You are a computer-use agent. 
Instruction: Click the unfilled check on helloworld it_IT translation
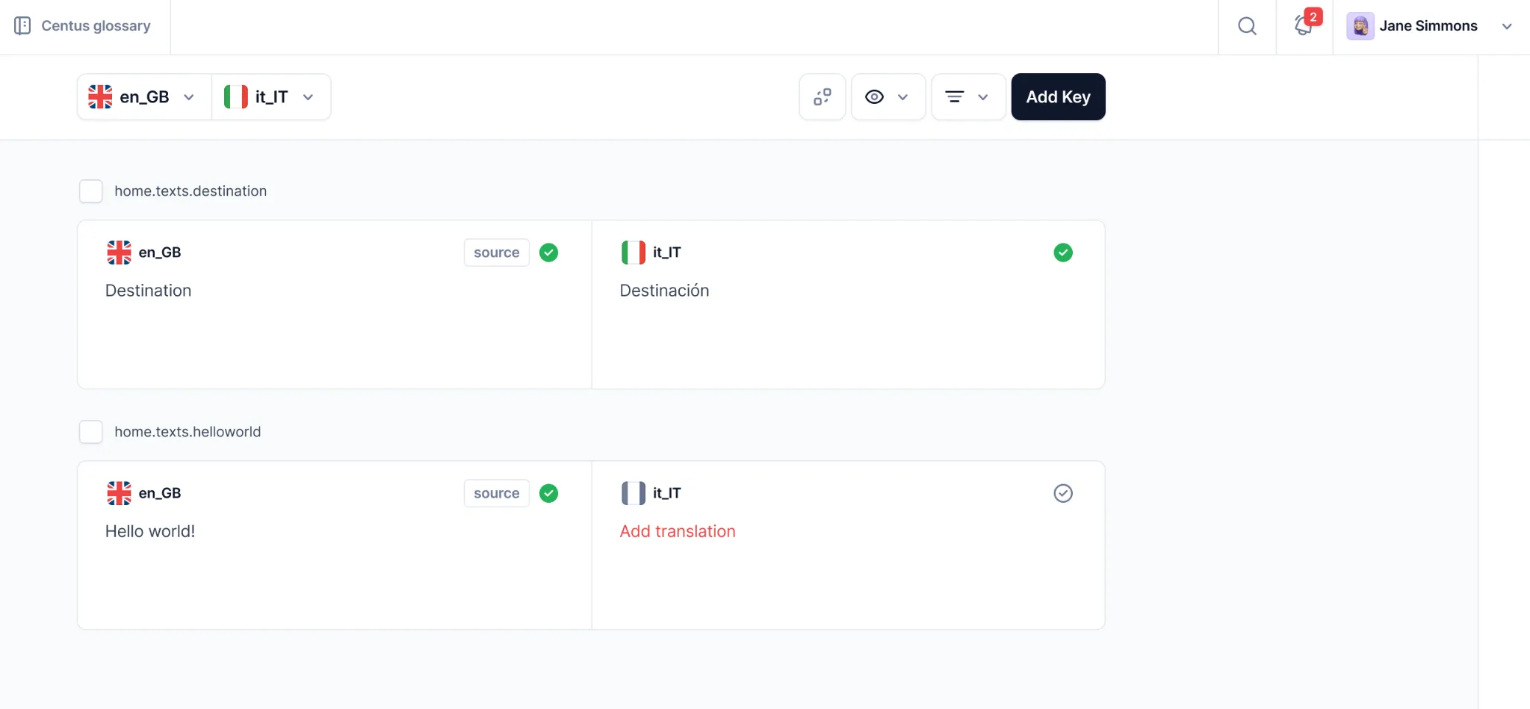click(x=1062, y=493)
